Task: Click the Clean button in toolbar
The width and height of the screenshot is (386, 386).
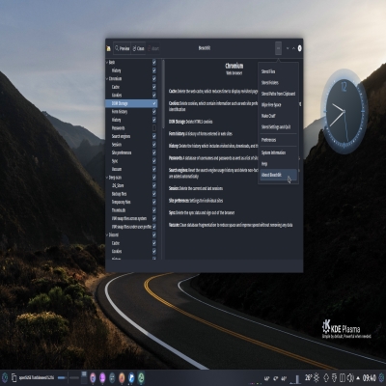Action: click(x=138, y=48)
